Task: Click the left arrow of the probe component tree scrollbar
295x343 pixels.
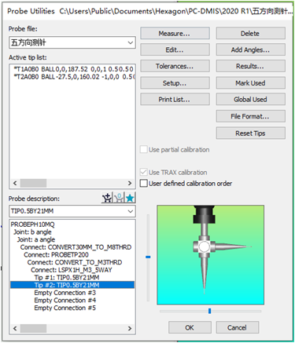Action: point(15,328)
